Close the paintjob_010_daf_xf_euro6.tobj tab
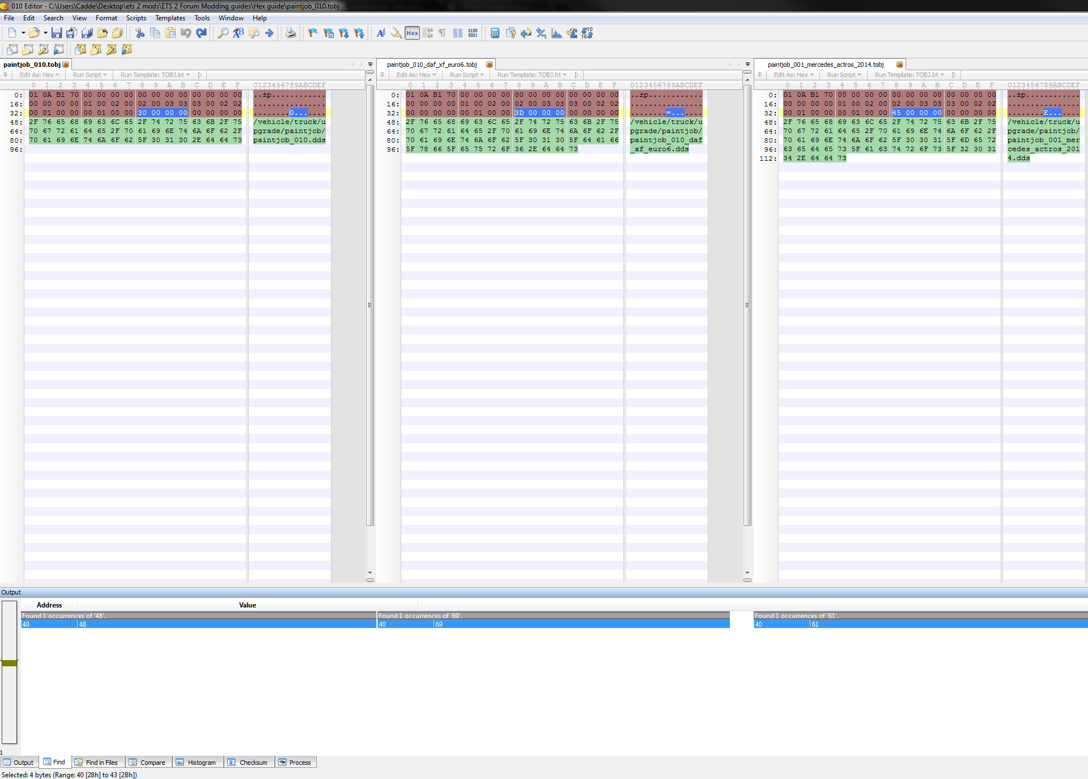 [490, 65]
